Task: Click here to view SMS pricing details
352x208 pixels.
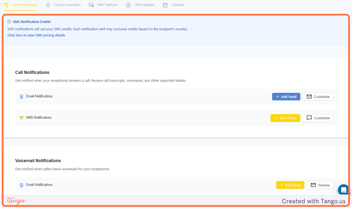Action: [x=36, y=35]
